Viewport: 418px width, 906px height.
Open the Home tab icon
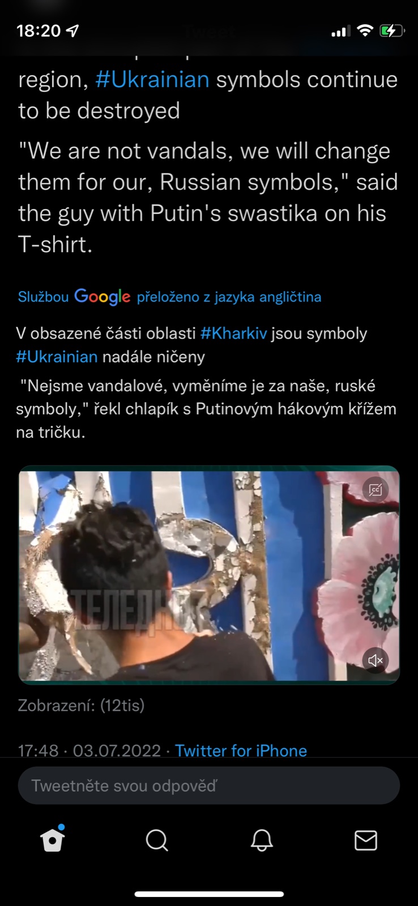pyautogui.click(x=53, y=839)
